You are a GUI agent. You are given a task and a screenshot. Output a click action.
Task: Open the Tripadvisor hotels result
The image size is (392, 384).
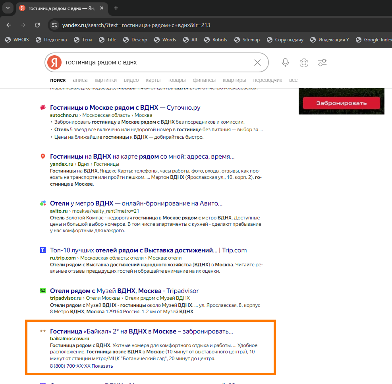tap(124, 291)
